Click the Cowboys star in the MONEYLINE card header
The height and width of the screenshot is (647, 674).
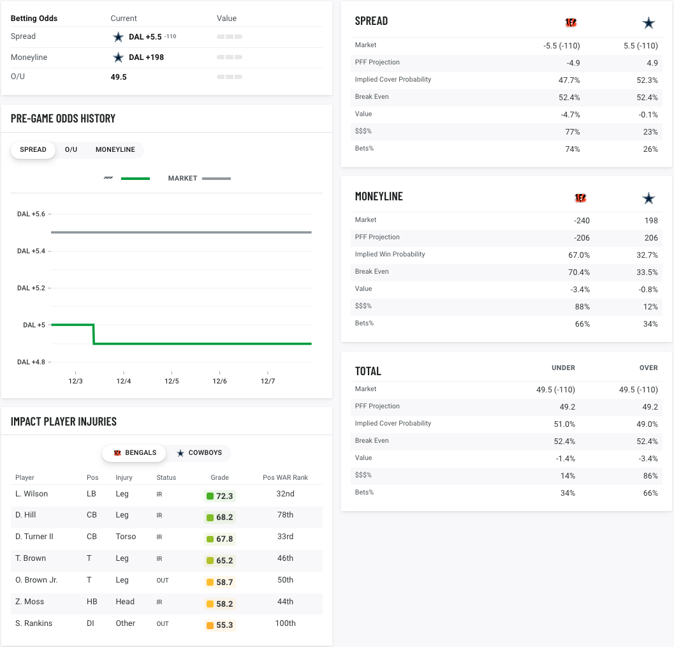(x=648, y=198)
